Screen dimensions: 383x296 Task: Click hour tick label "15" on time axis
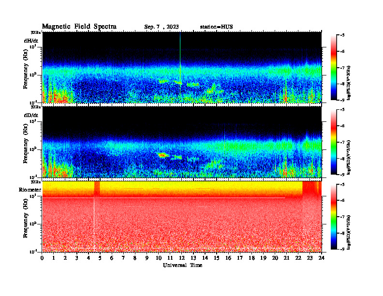click(217, 258)
